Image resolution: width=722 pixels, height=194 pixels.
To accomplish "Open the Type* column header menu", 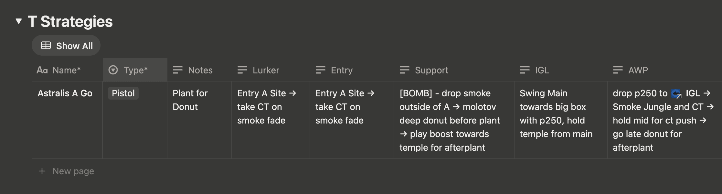I will 135,70.
